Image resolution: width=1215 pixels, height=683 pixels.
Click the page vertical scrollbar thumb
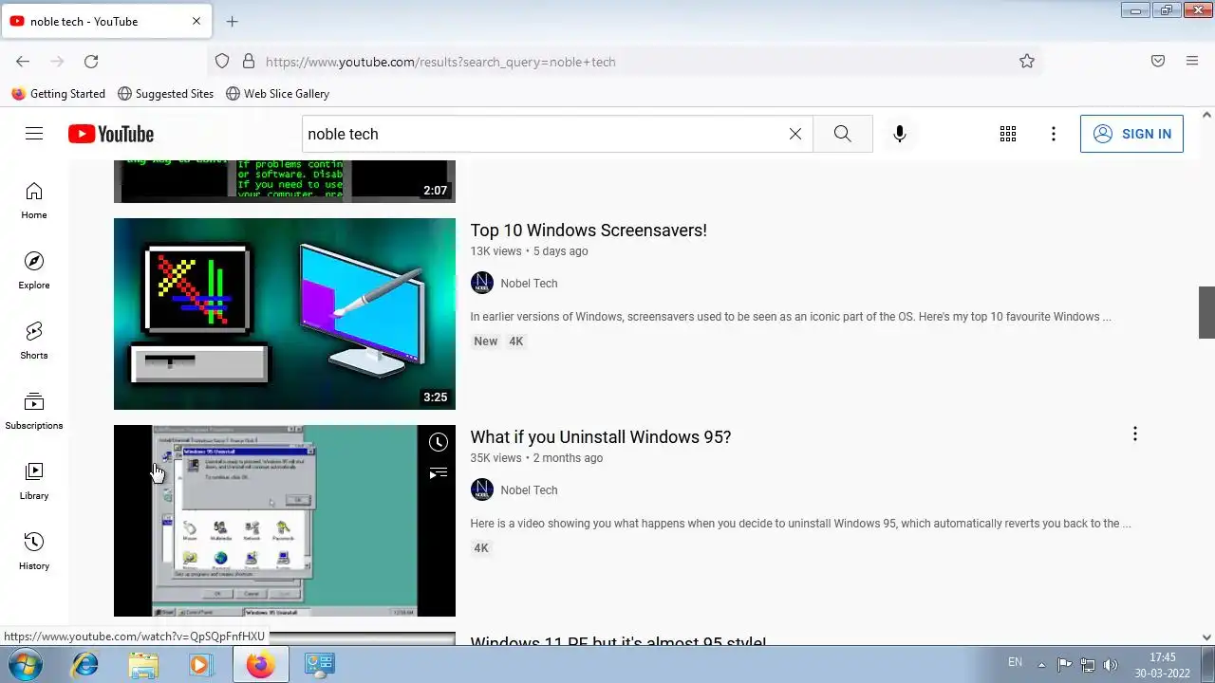pos(1206,312)
